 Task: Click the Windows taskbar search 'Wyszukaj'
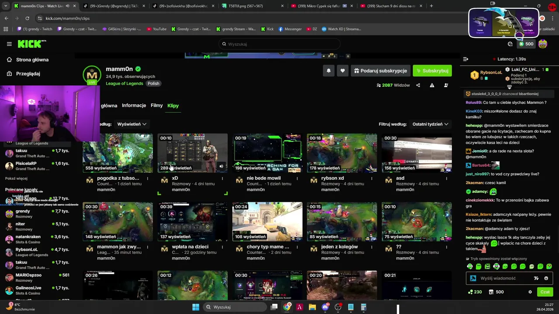235,307
